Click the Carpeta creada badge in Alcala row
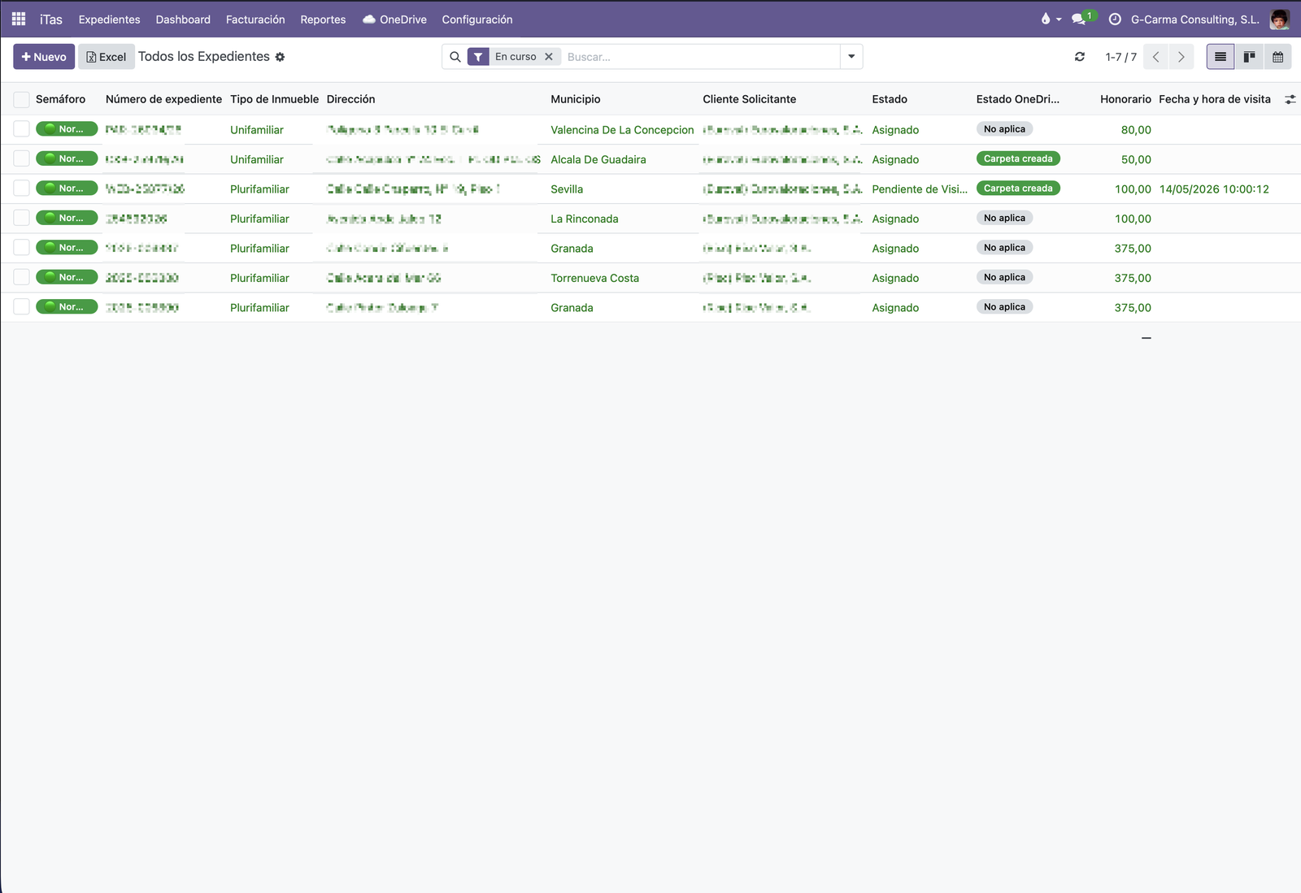 tap(1018, 158)
